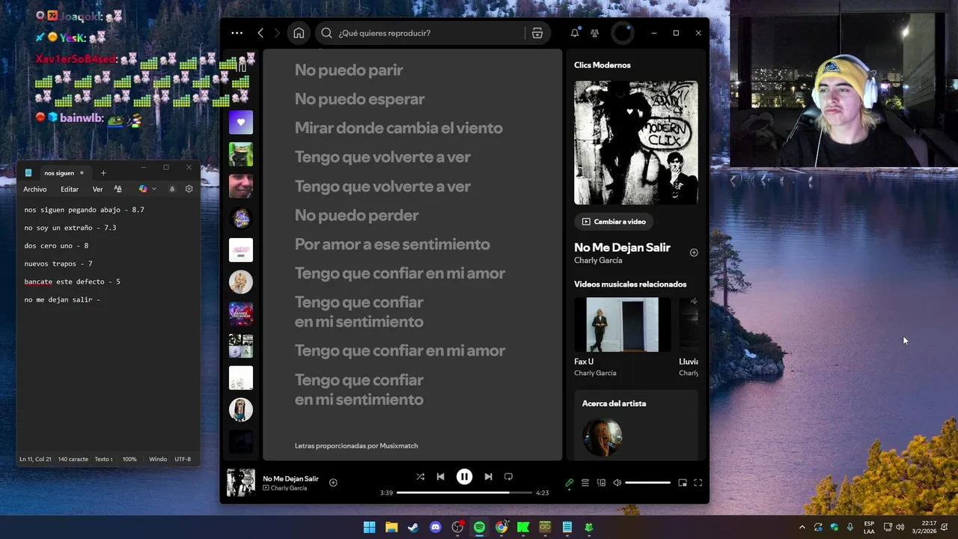Show hidden system tray icons

coord(802,527)
